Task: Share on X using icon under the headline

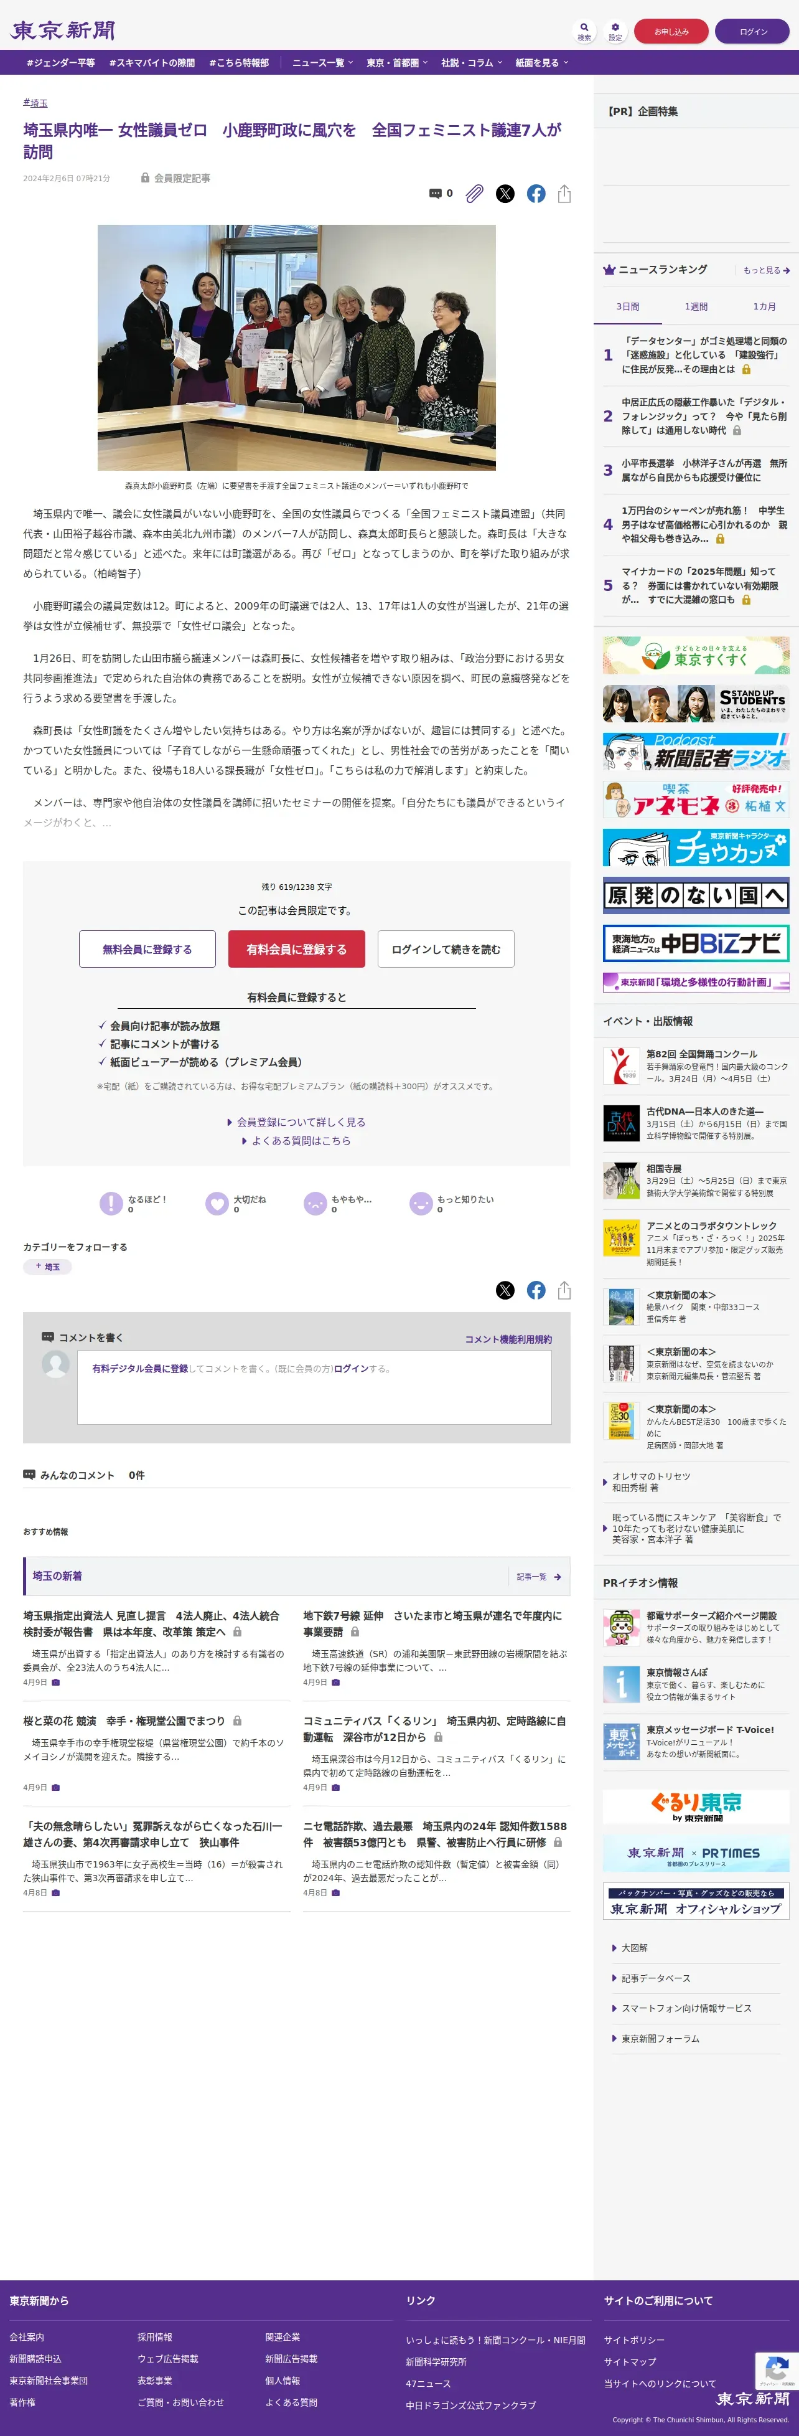Action: [505, 194]
